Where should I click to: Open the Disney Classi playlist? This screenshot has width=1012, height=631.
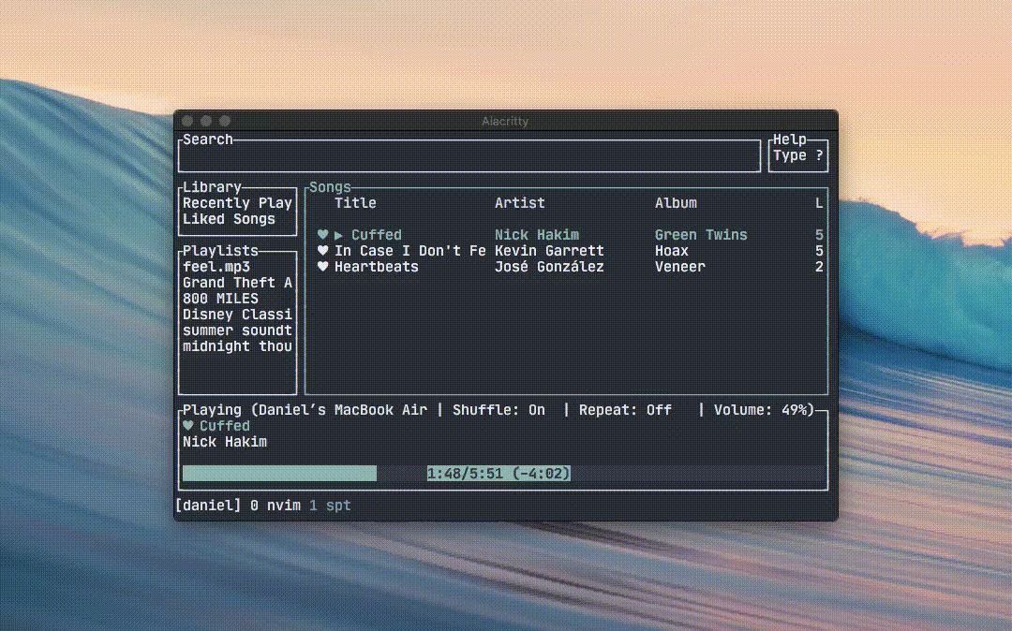click(x=237, y=315)
